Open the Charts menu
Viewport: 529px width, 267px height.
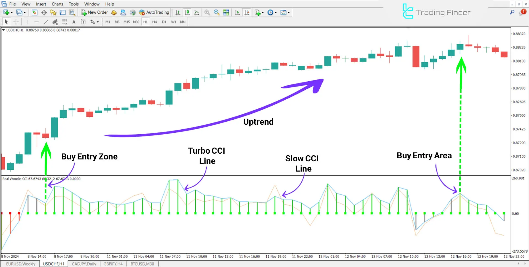point(57,4)
